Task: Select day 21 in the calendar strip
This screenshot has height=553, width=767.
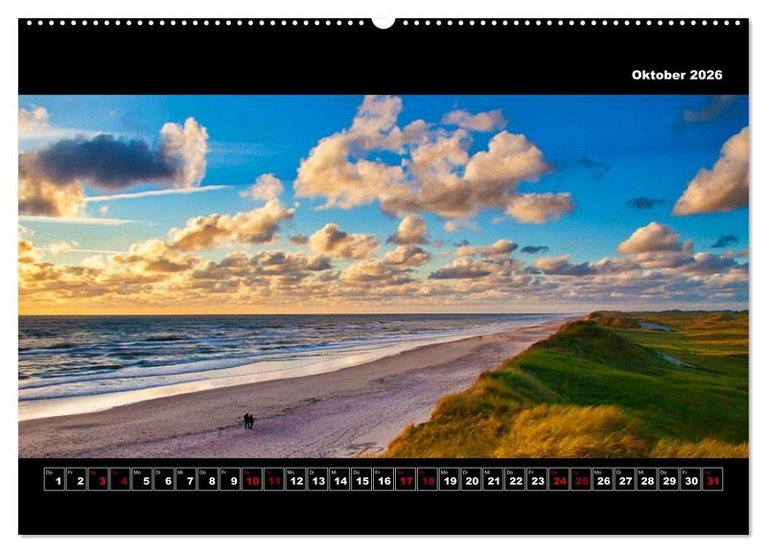Action: pyautogui.click(x=493, y=479)
